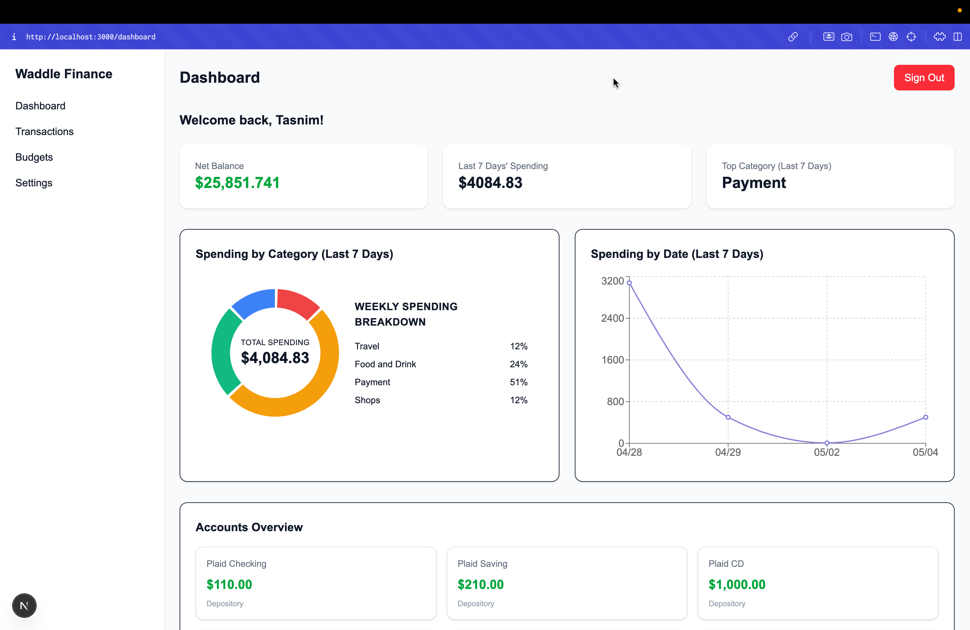Click the image assets flower icon
Image resolution: width=970 pixels, height=630 pixels.
[828, 37]
